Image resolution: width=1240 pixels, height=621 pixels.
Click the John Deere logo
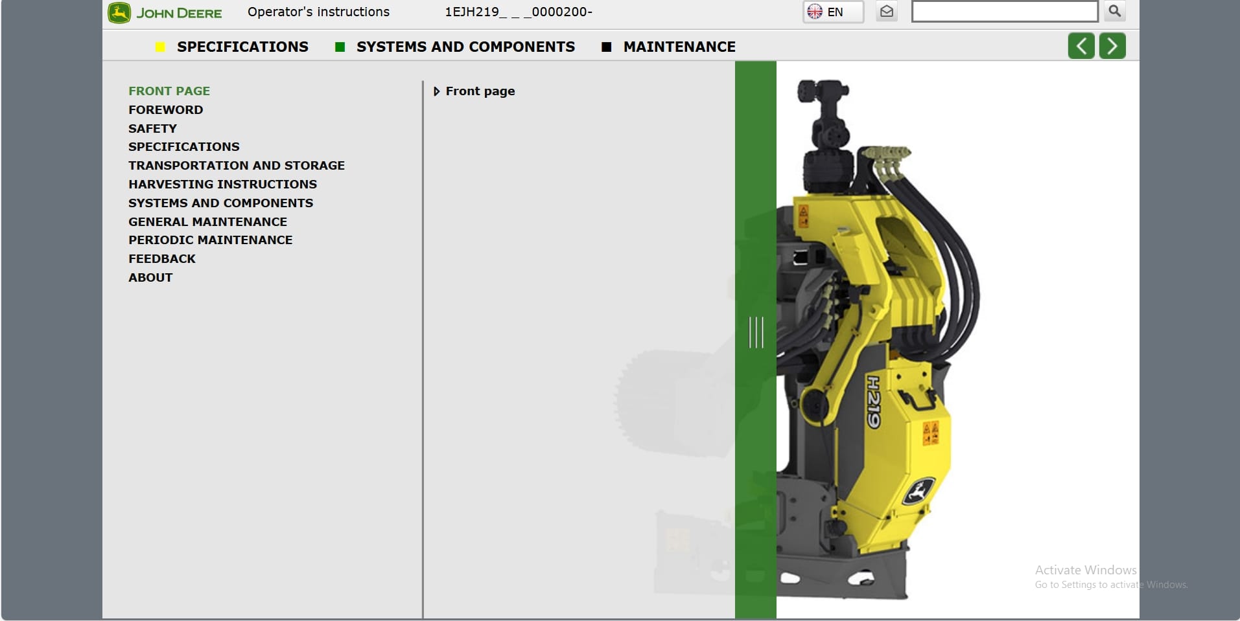point(165,12)
